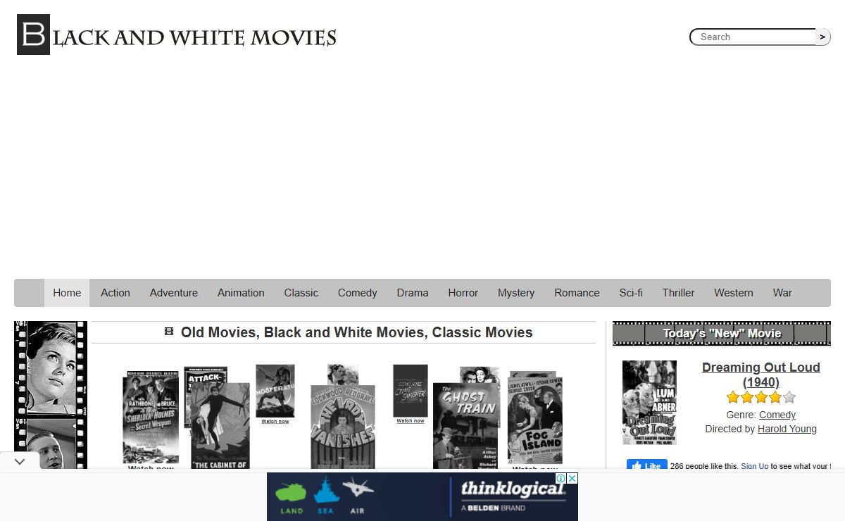Select Romance in the navigation bar
The image size is (845, 521).
click(577, 293)
